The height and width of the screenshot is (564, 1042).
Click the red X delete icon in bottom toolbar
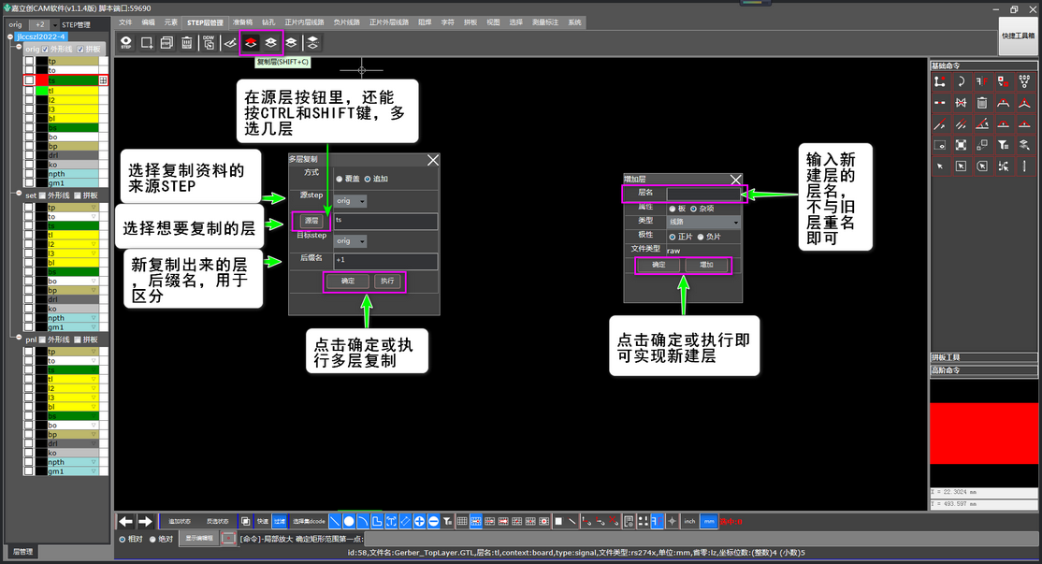click(x=614, y=522)
